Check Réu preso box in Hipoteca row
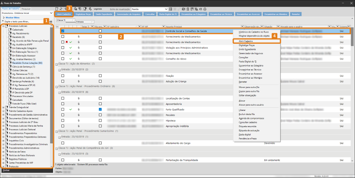This screenshot has width=355, height=178. point(100,121)
